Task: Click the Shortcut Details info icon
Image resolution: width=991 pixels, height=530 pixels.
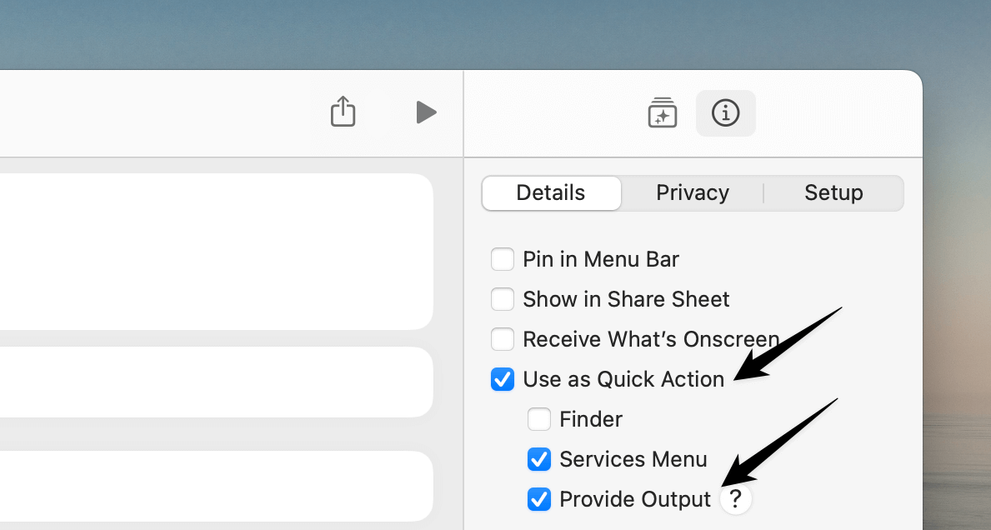Action: tap(725, 112)
